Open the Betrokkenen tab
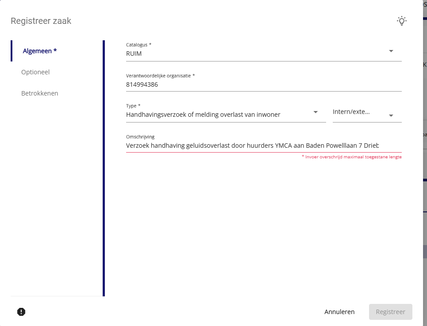This screenshot has height=326, width=427. (40, 93)
